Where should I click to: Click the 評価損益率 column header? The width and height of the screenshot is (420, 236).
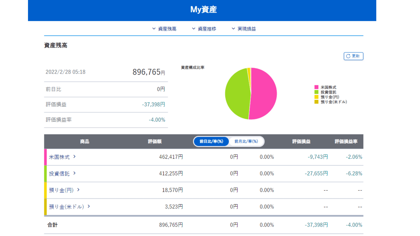point(346,141)
